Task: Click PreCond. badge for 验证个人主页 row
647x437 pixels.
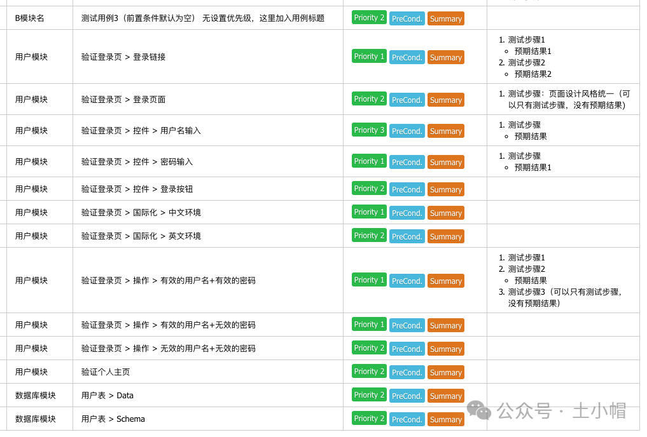Action: click(x=407, y=372)
